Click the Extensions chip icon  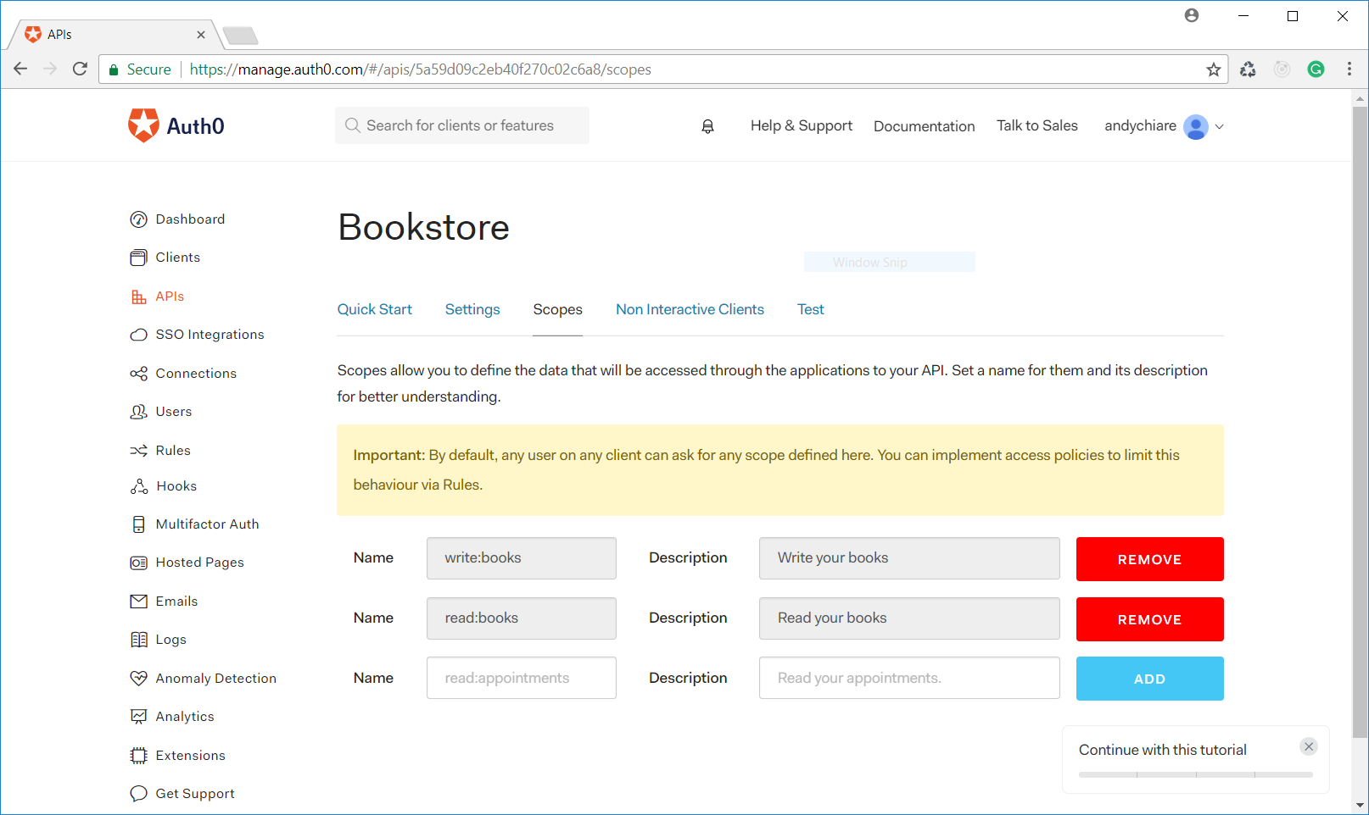[138, 756]
